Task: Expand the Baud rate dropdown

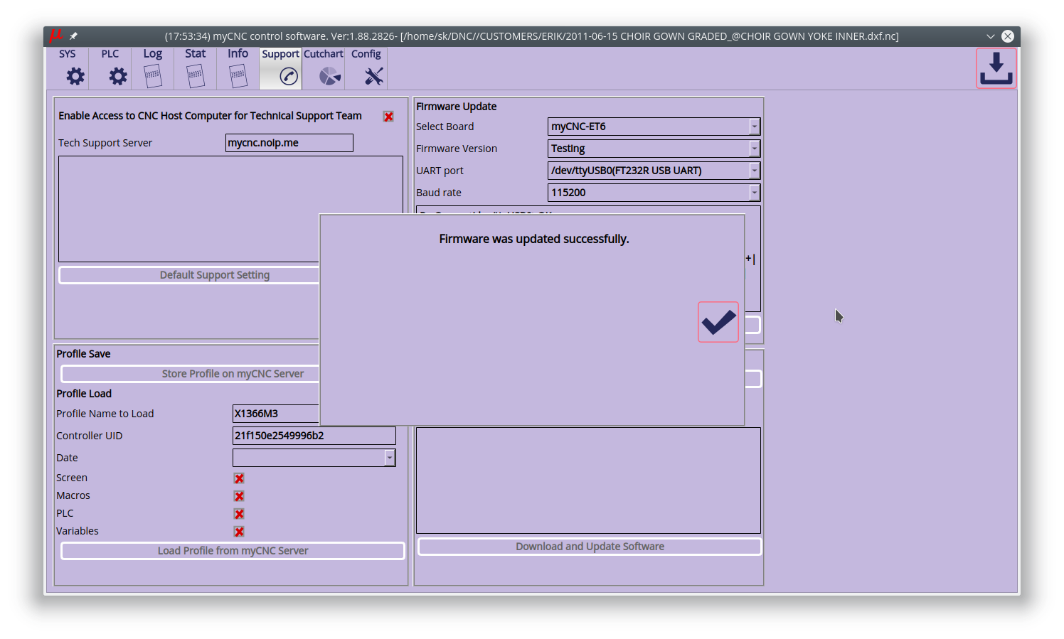Action: pyautogui.click(x=754, y=193)
